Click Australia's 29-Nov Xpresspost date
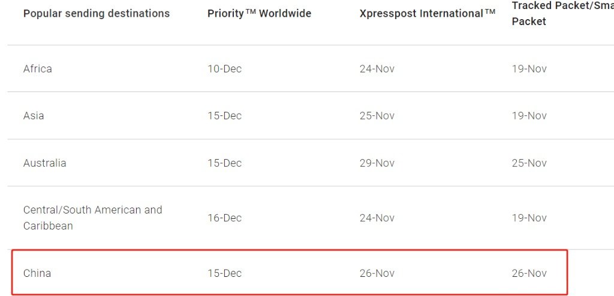The width and height of the screenshot is (614, 296). (x=377, y=163)
